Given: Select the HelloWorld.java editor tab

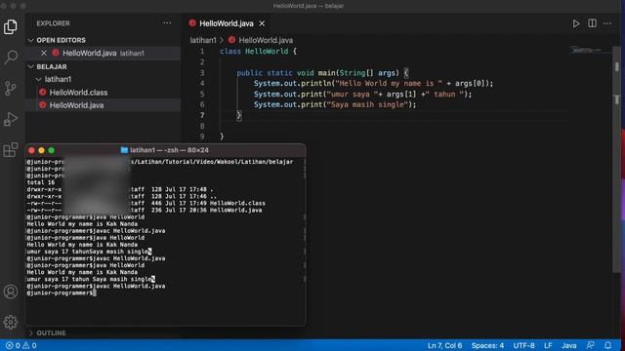Looking at the screenshot, I should pos(227,23).
